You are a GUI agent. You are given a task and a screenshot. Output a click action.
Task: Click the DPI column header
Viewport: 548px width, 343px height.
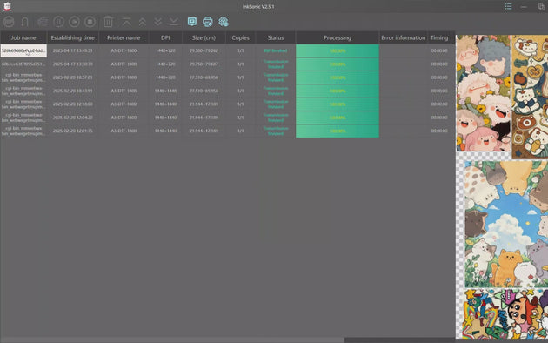165,37
